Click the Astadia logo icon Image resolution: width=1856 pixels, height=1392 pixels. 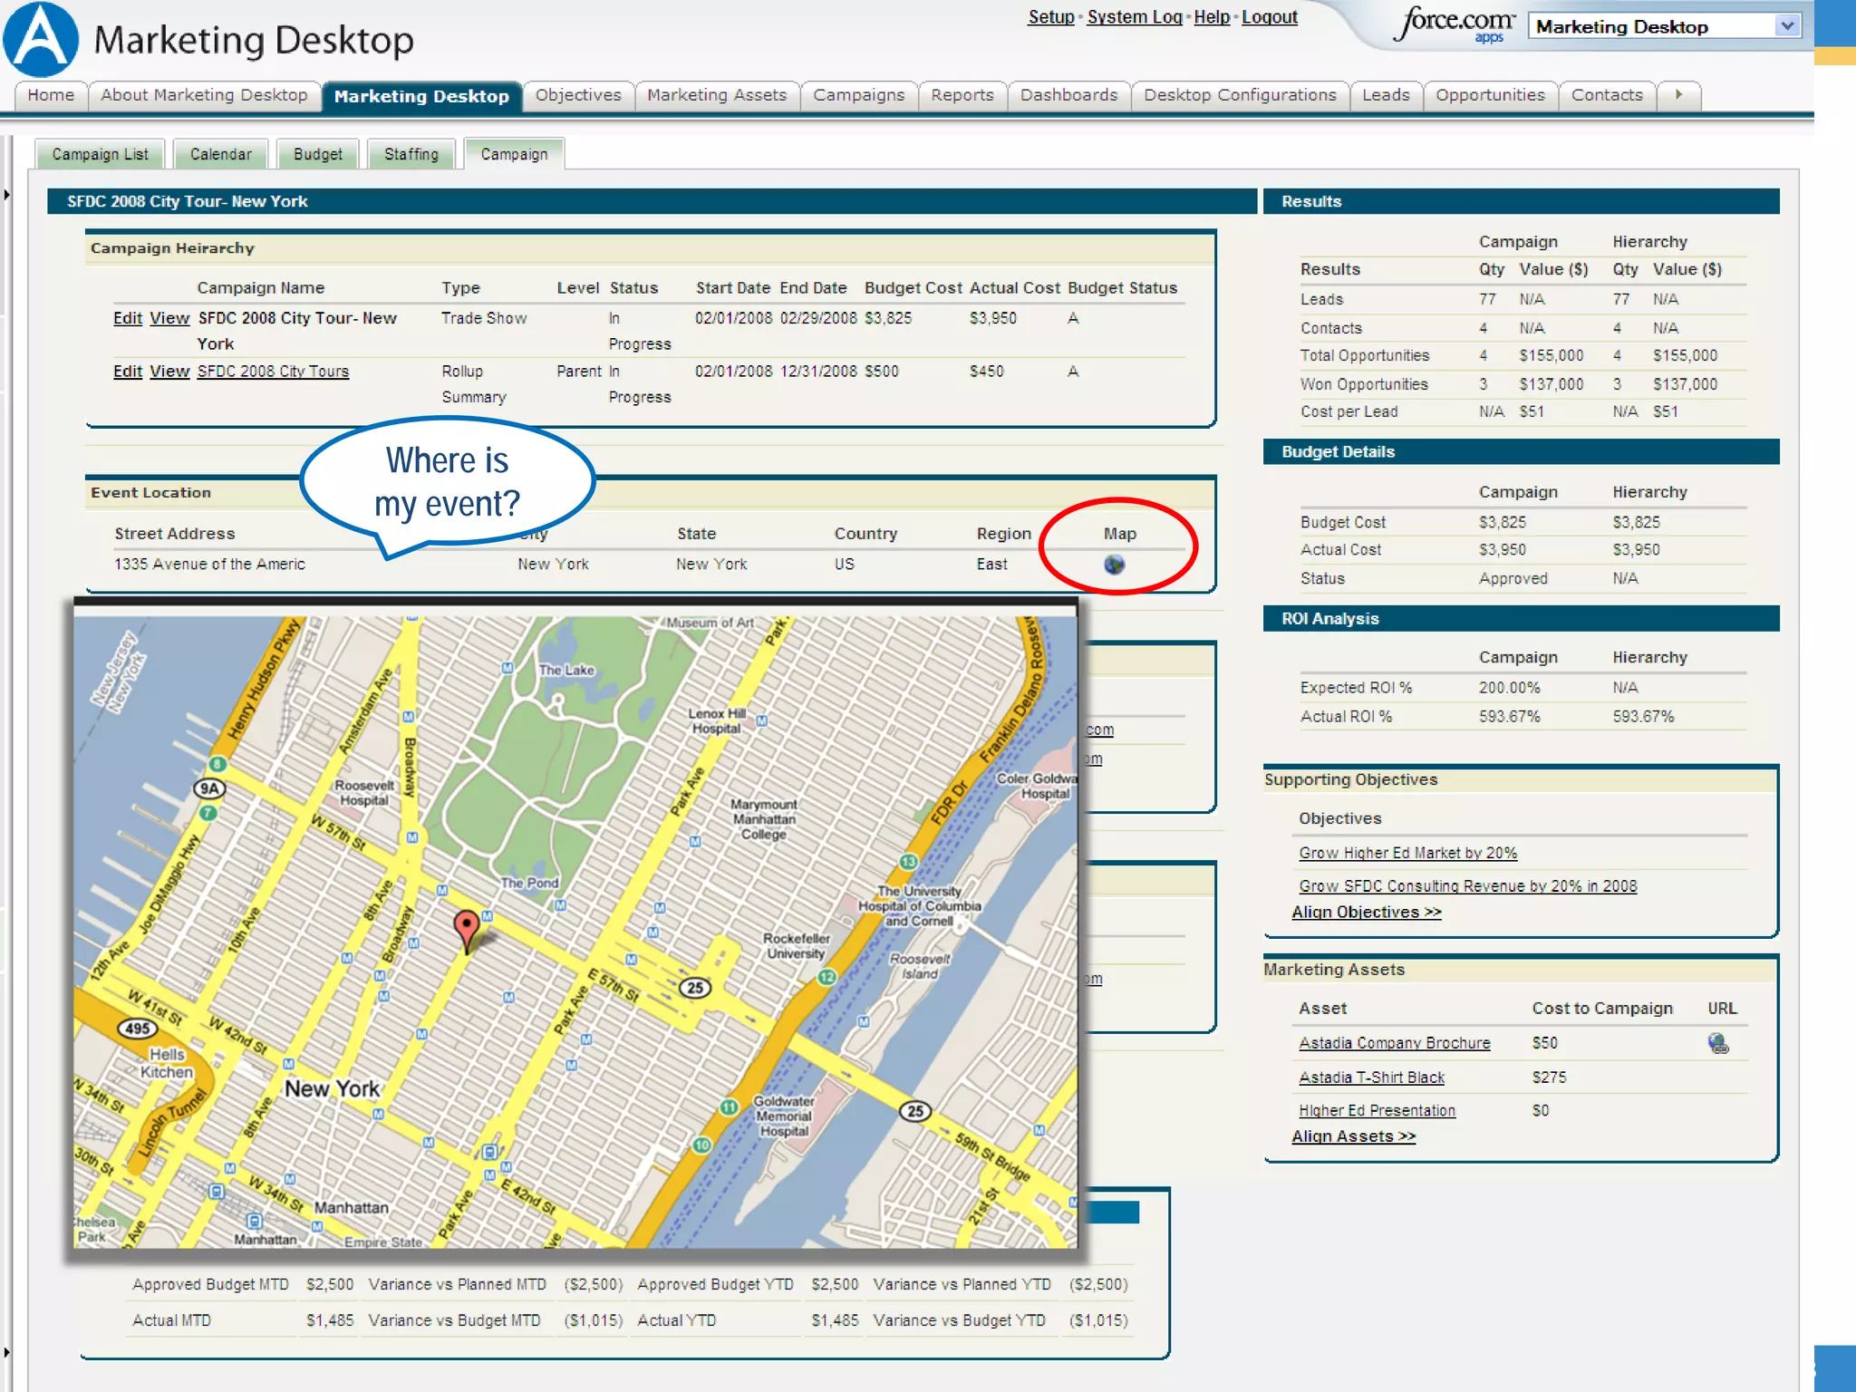coord(41,39)
